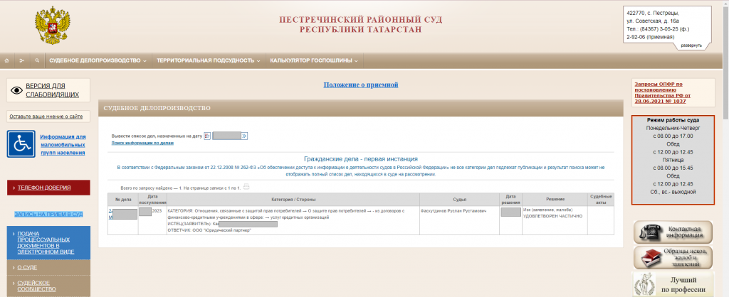Click the Дата поступления column header
Image resolution: width=729 pixels, height=297 pixels.
(152, 200)
